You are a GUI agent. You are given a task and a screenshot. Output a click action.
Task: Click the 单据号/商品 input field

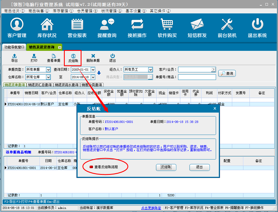click(197, 77)
